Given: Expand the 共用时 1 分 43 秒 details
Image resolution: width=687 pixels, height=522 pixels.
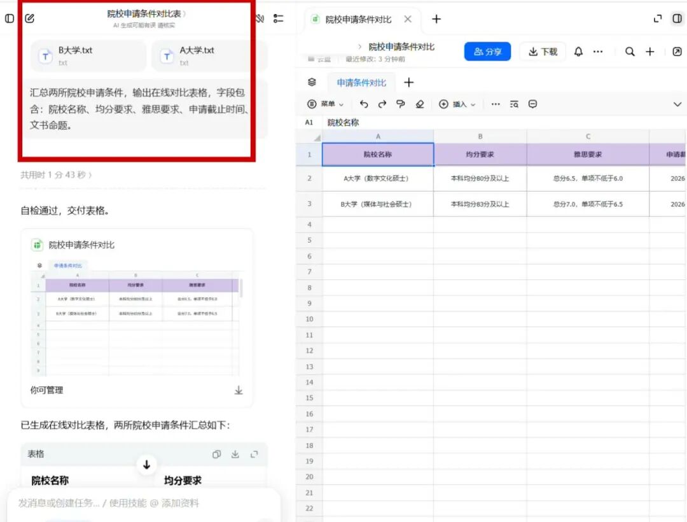Looking at the screenshot, I should pyautogui.click(x=56, y=175).
